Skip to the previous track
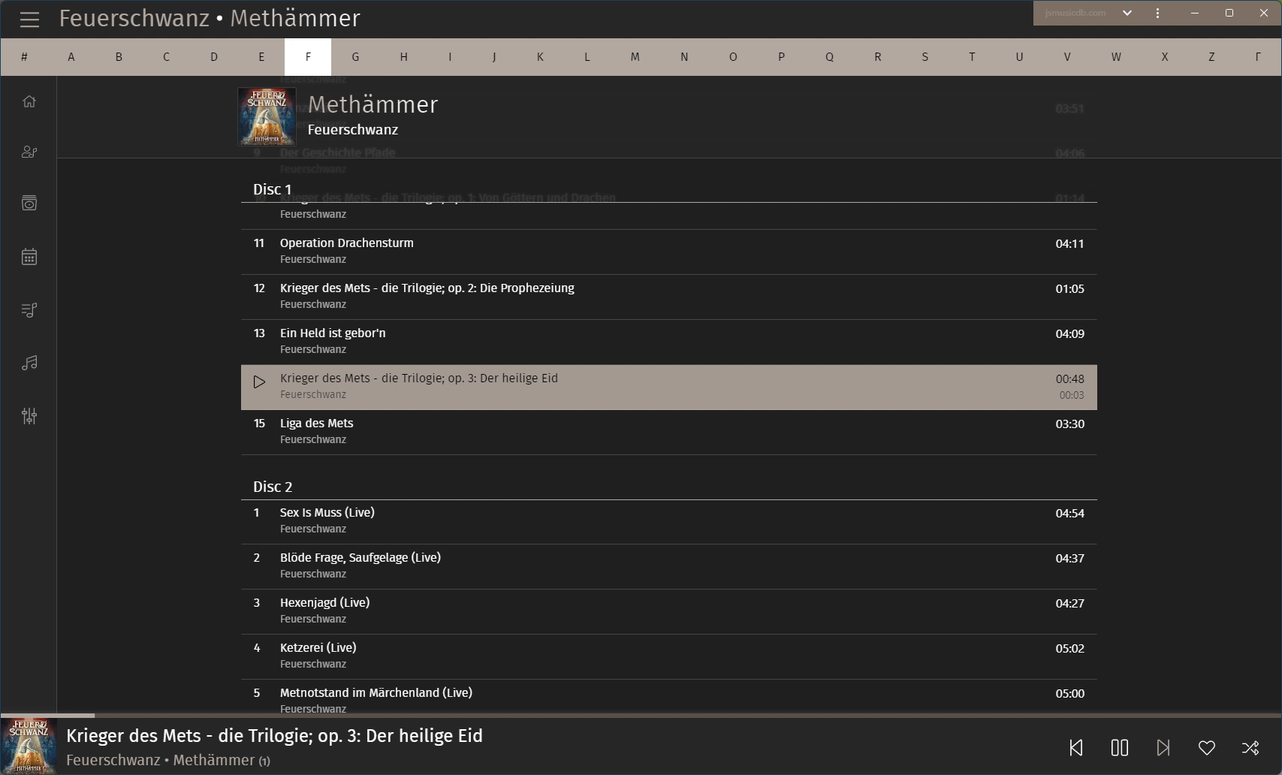 (x=1076, y=748)
